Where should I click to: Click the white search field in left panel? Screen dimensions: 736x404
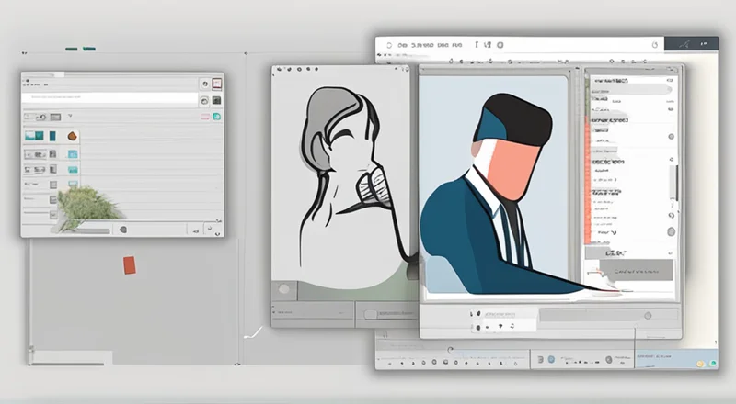point(110,96)
